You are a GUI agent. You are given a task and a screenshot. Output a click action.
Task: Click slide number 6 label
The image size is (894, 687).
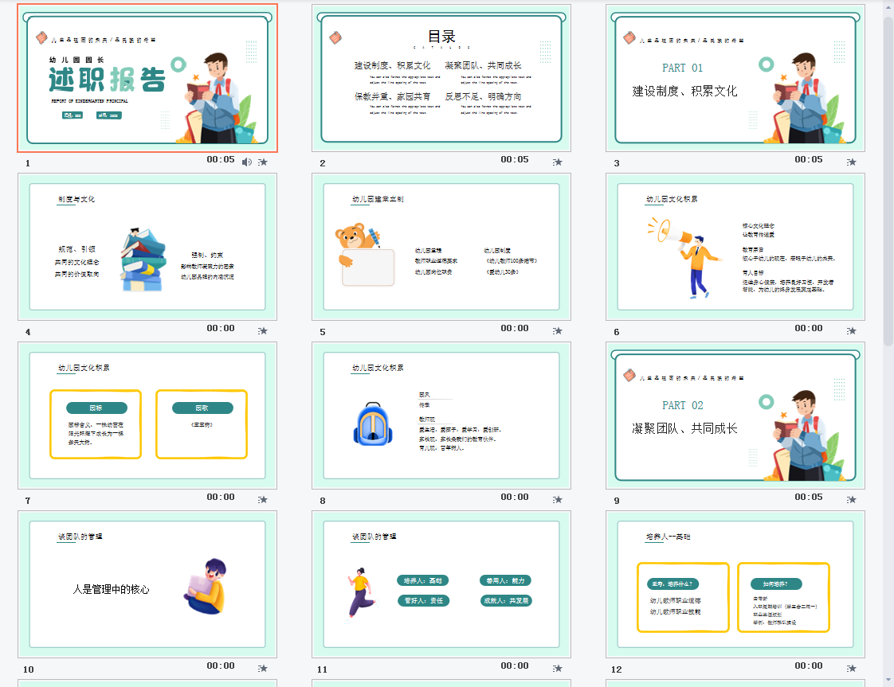[x=617, y=331]
